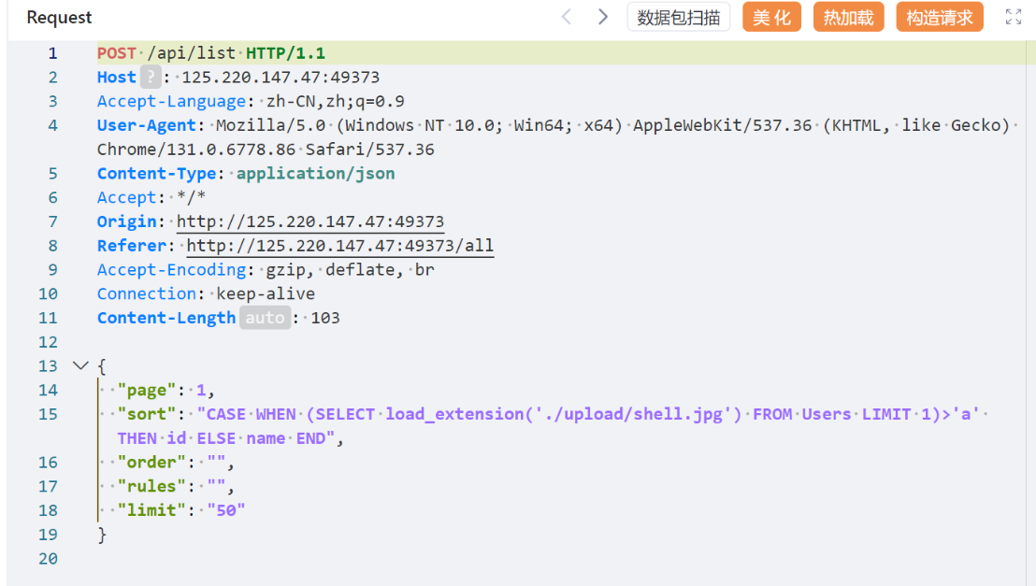Navigate forward using the right arrow
This screenshot has width=1036, height=586.
[603, 17]
